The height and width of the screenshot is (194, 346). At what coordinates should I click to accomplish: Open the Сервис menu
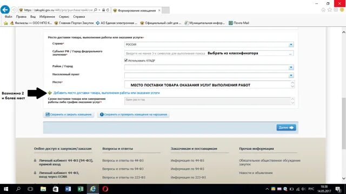pos(64,17)
